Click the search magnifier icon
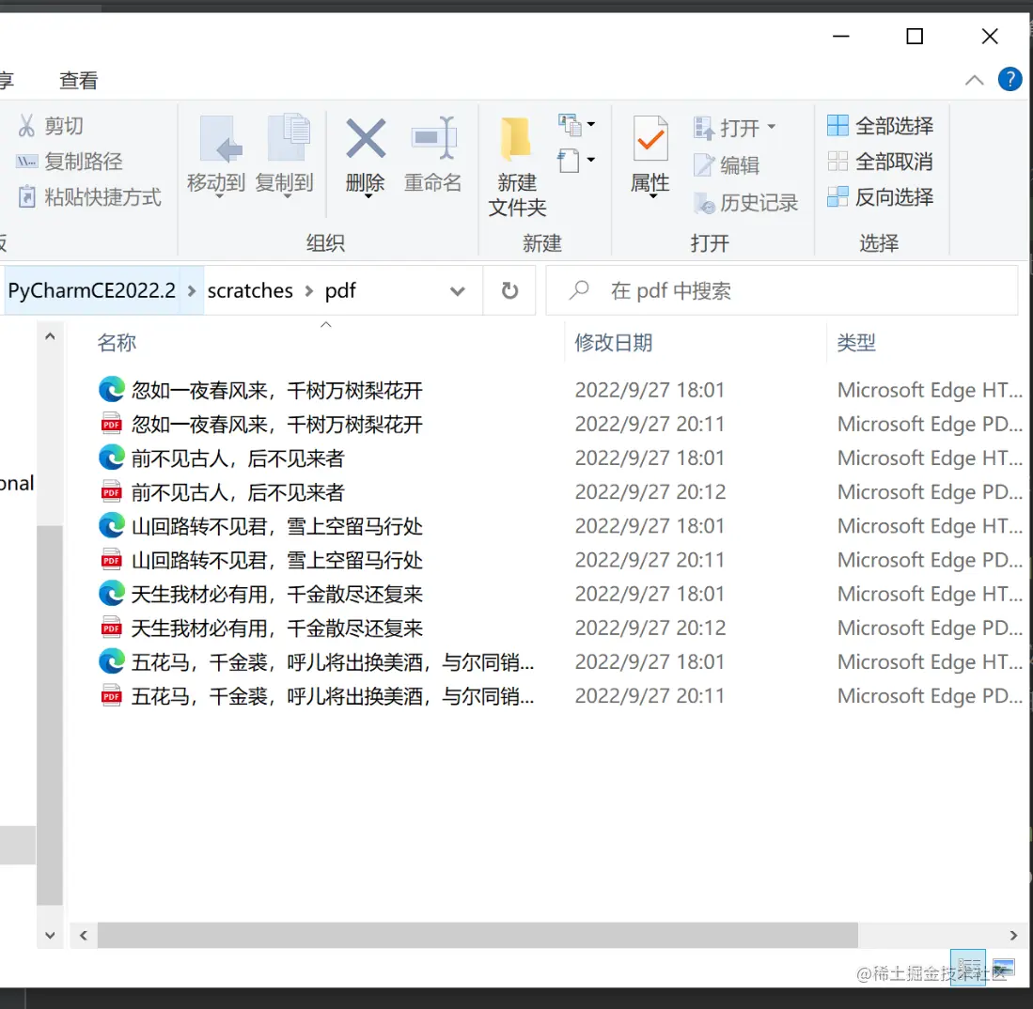Image resolution: width=1033 pixels, height=1009 pixels. [578, 289]
